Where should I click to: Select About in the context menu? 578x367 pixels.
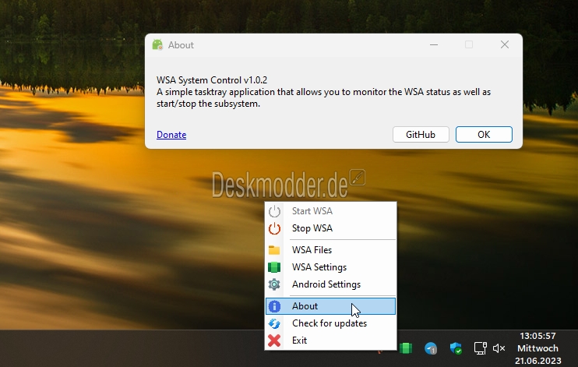330,306
